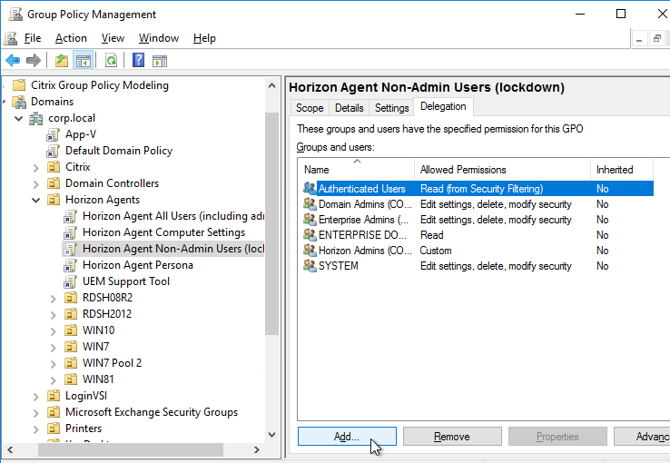Click 'Read' permission for ENTERPRISE DO...

(431, 235)
